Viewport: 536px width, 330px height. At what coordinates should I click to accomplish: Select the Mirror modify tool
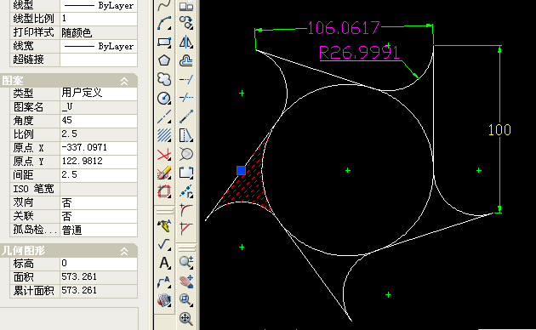[x=186, y=43]
